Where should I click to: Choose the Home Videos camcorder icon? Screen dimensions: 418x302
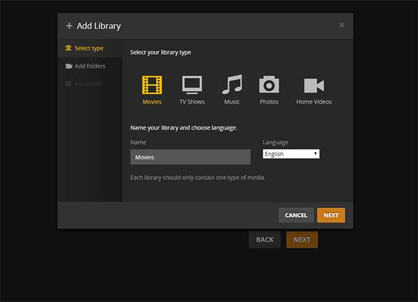314,85
